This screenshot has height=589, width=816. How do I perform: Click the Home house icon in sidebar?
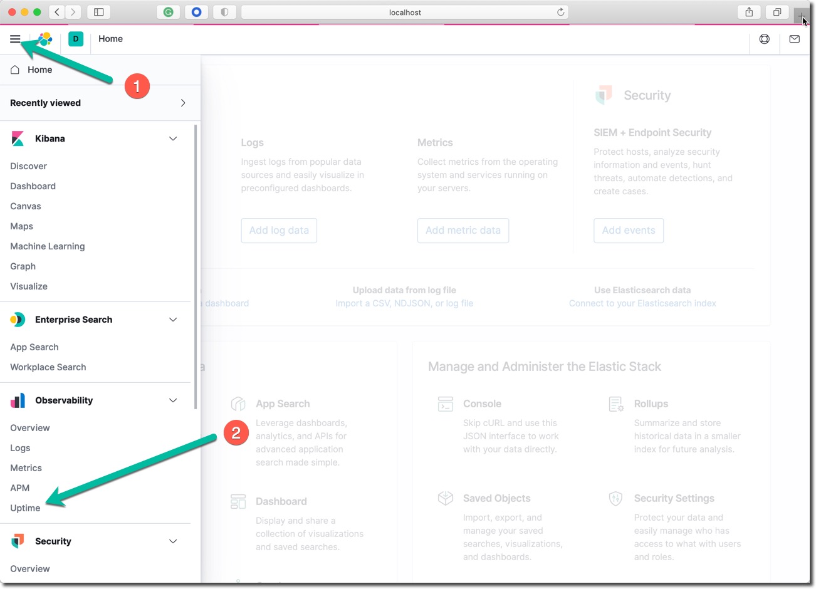[15, 70]
